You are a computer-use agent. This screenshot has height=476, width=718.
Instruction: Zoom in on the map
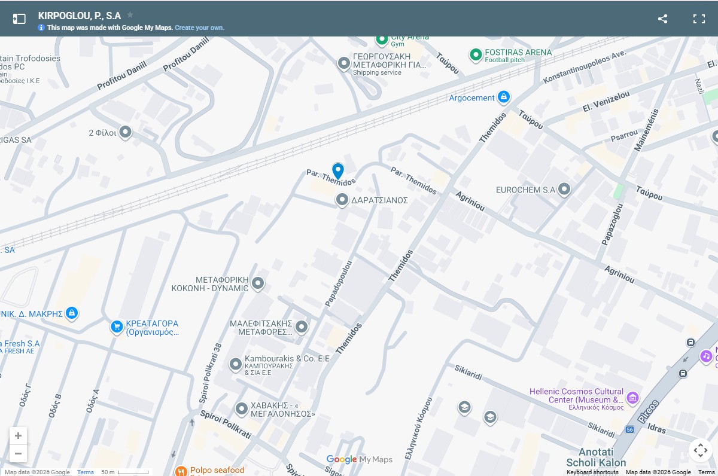[18, 436]
